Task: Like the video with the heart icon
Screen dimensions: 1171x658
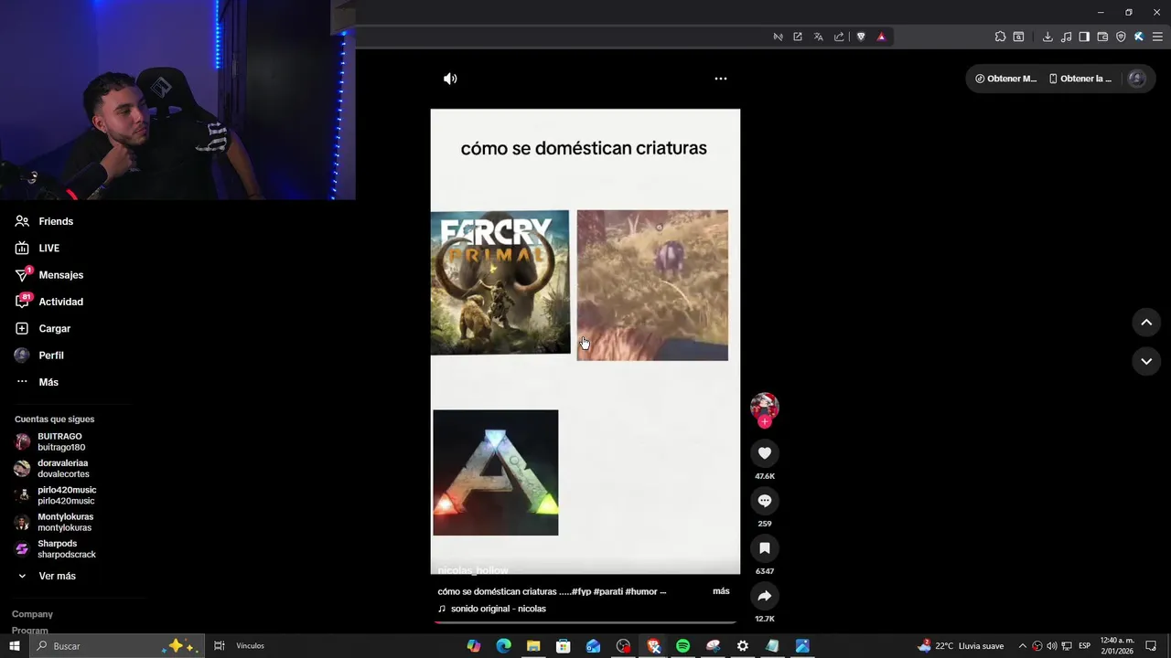Action: coord(765,453)
